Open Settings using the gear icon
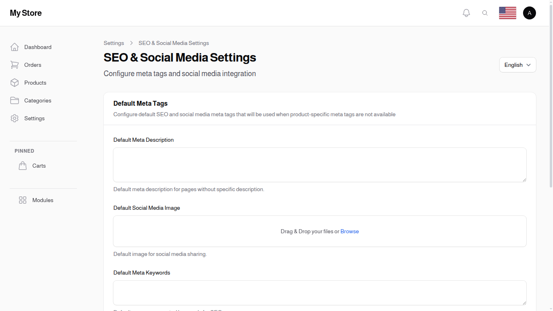This screenshot has height=311, width=553. tap(15, 118)
